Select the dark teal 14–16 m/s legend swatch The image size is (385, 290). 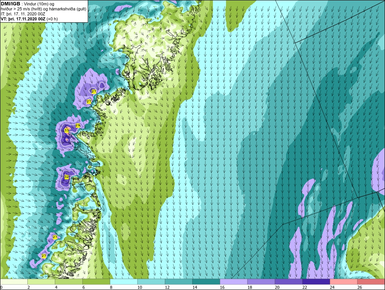(206, 282)
